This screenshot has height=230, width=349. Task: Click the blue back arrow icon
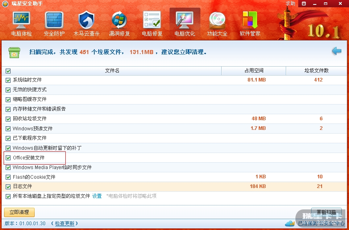click(337, 51)
